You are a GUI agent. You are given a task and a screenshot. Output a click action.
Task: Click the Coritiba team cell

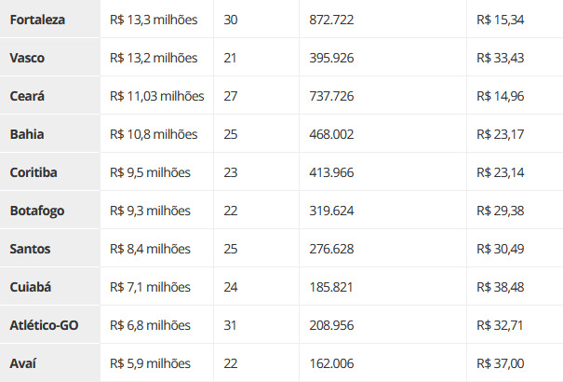[49, 172]
